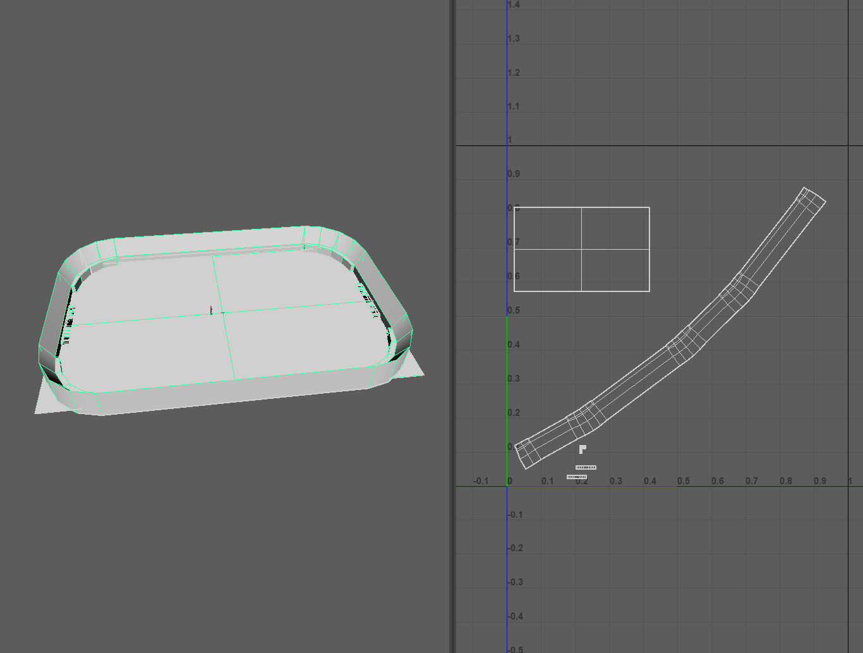
Task: Click the -0.4 grid label
Action: (x=516, y=616)
